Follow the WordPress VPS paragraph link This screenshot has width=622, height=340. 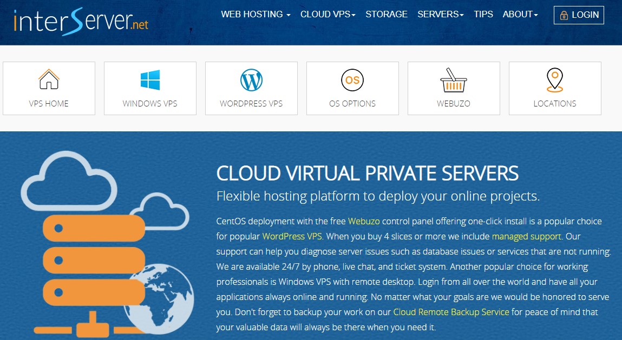(292, 236)
